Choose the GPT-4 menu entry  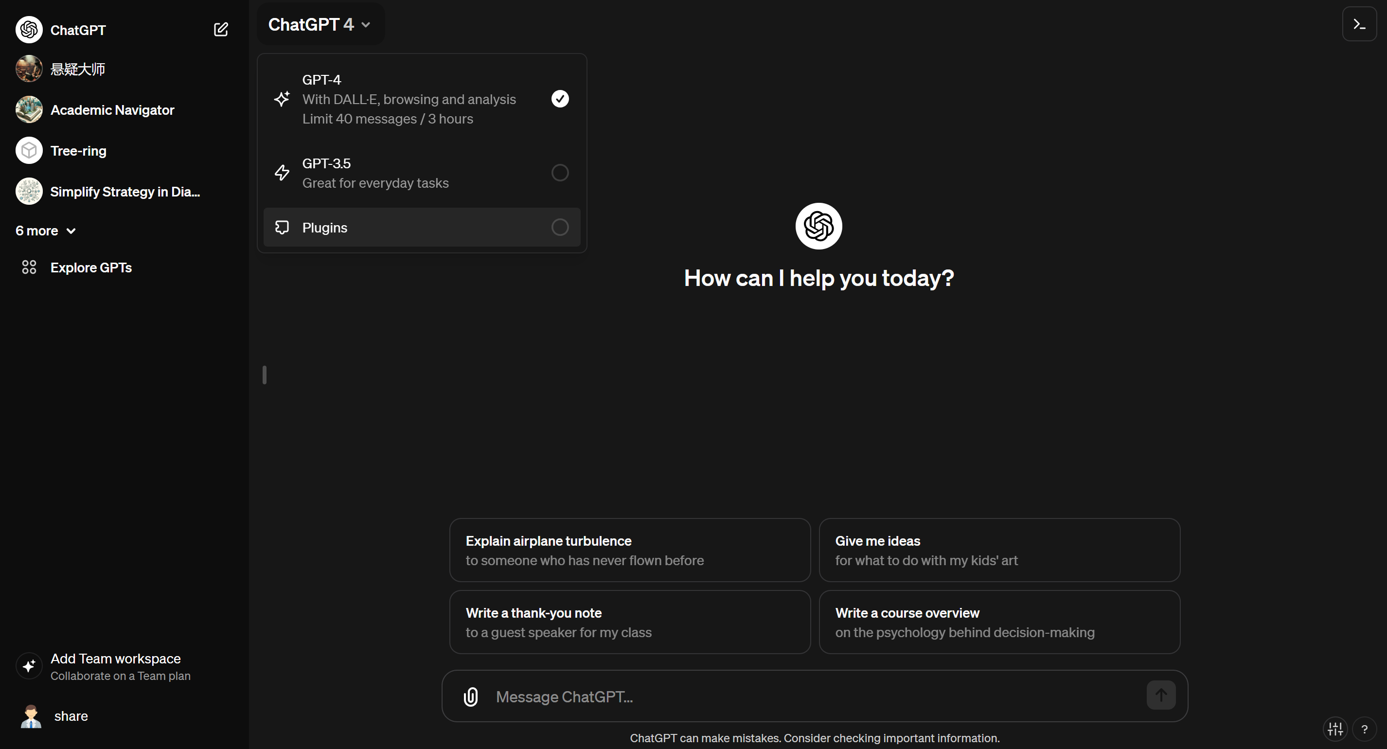422,99
